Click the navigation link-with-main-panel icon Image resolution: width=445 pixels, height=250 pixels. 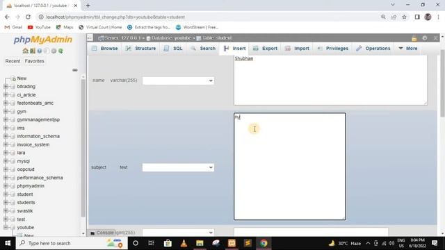75,70
